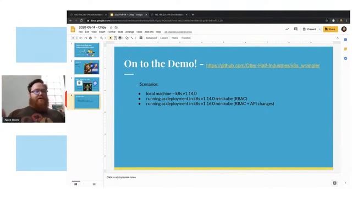
Task: Click the 'On to the Demo!' title text
Action: tap(161, 64)
